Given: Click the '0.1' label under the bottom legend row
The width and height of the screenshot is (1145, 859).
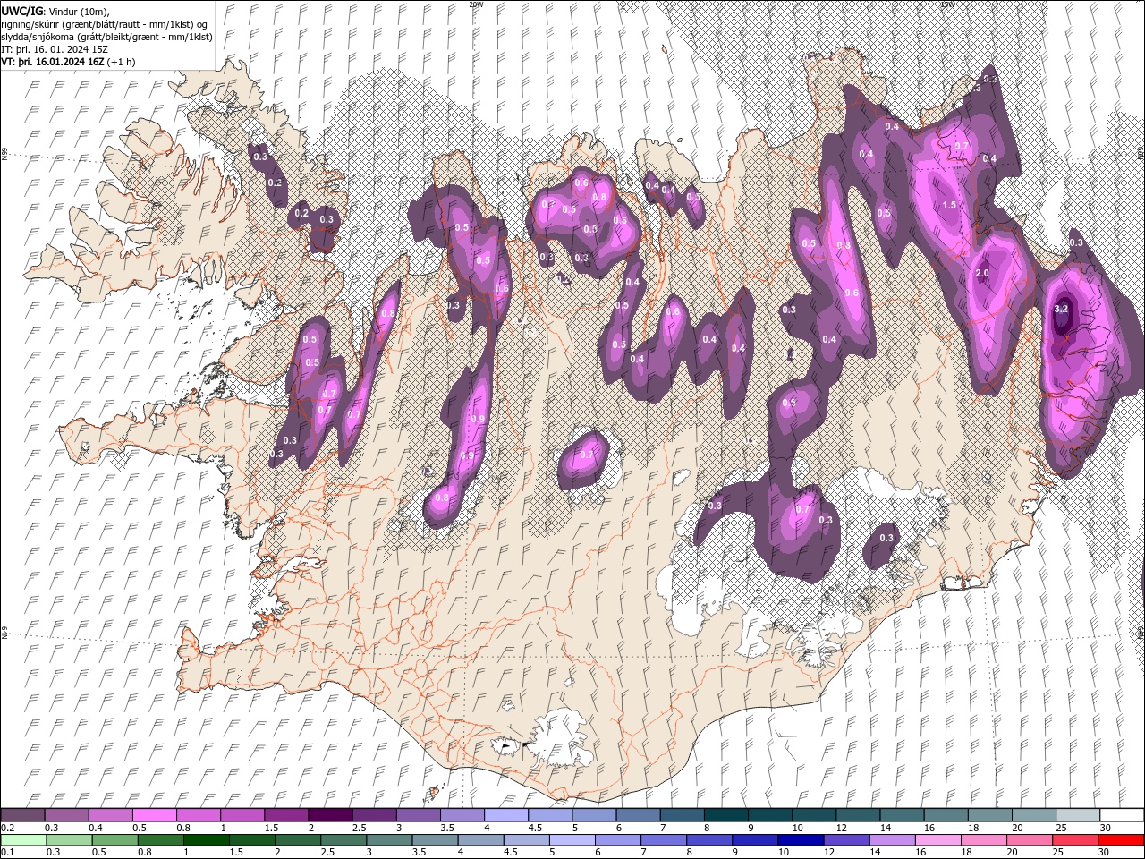Looking at the screenshot, I should click(x=7, y=853).
